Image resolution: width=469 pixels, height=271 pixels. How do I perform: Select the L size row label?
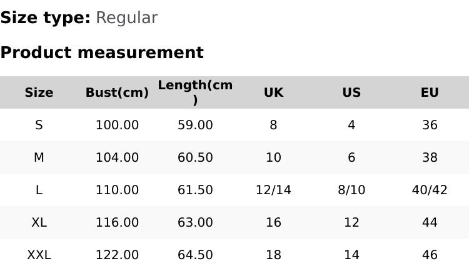(39, 190)
